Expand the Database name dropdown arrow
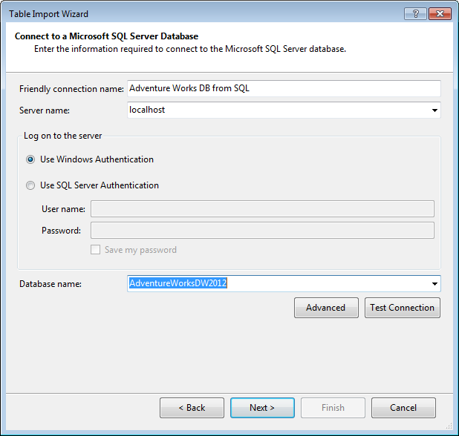 tap(434, 284)
